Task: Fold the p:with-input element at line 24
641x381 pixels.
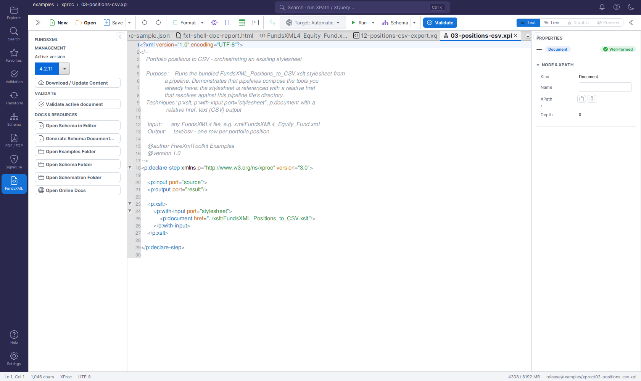Action: point(130,211)
